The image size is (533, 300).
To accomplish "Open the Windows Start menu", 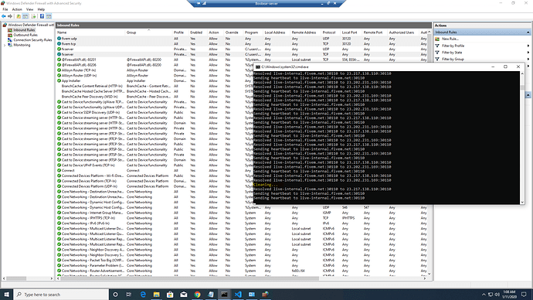I will (x=6, y=295).
